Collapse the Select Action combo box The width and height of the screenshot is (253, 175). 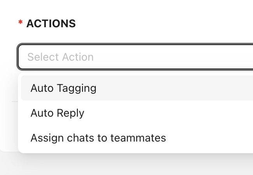[x=135, y=57]
